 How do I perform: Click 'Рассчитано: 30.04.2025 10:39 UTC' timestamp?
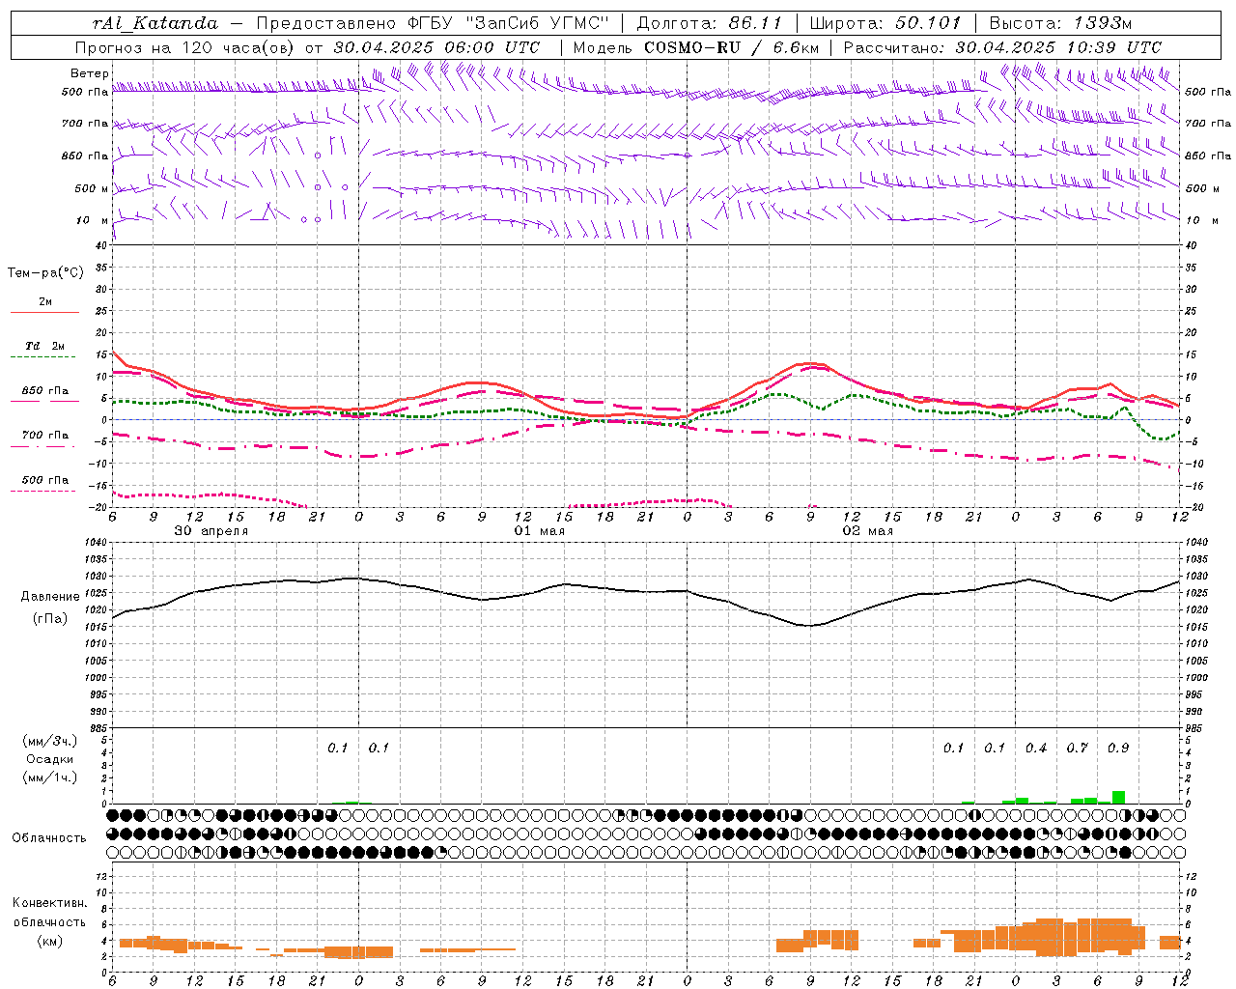(1002, 47)
